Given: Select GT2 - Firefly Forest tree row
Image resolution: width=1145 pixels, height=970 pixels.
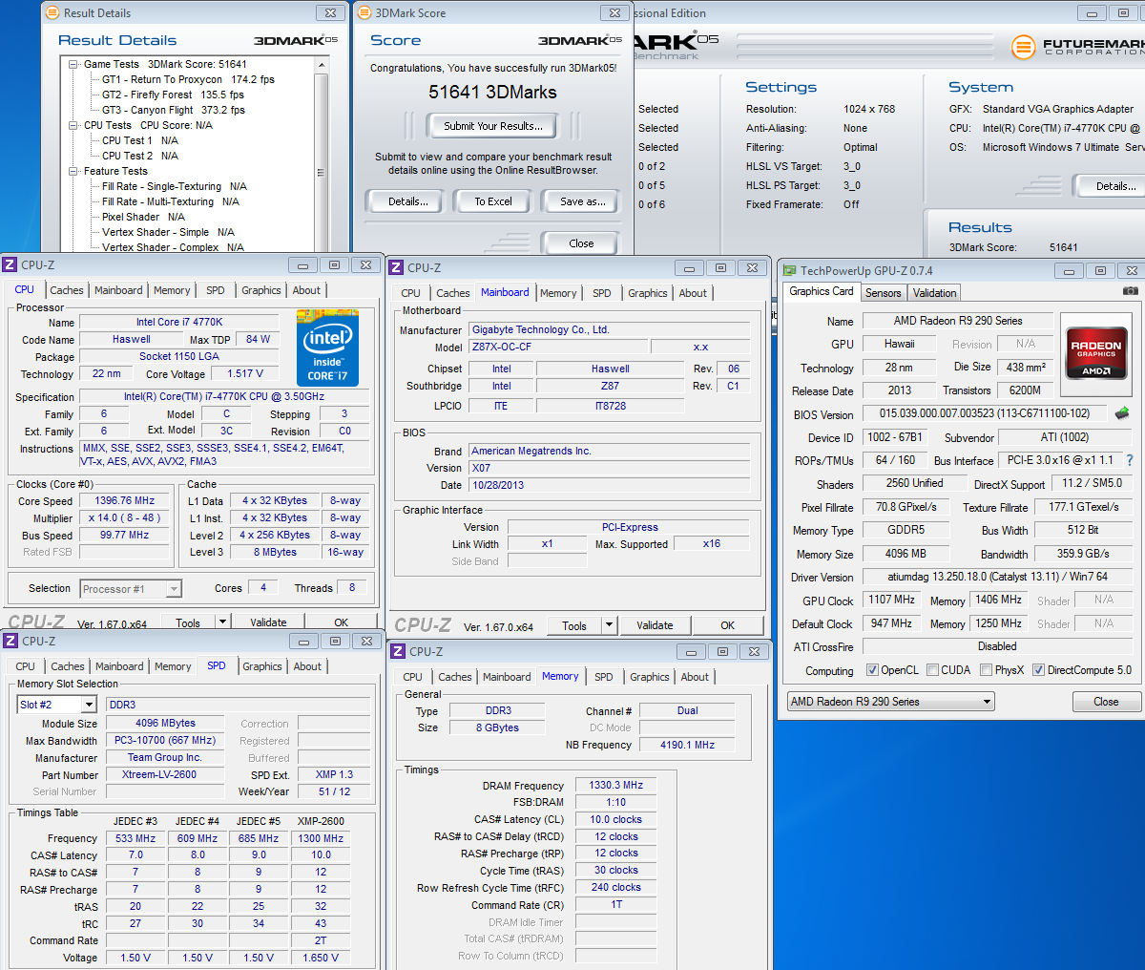Looking at the screenshot, I should coord(173,95).
